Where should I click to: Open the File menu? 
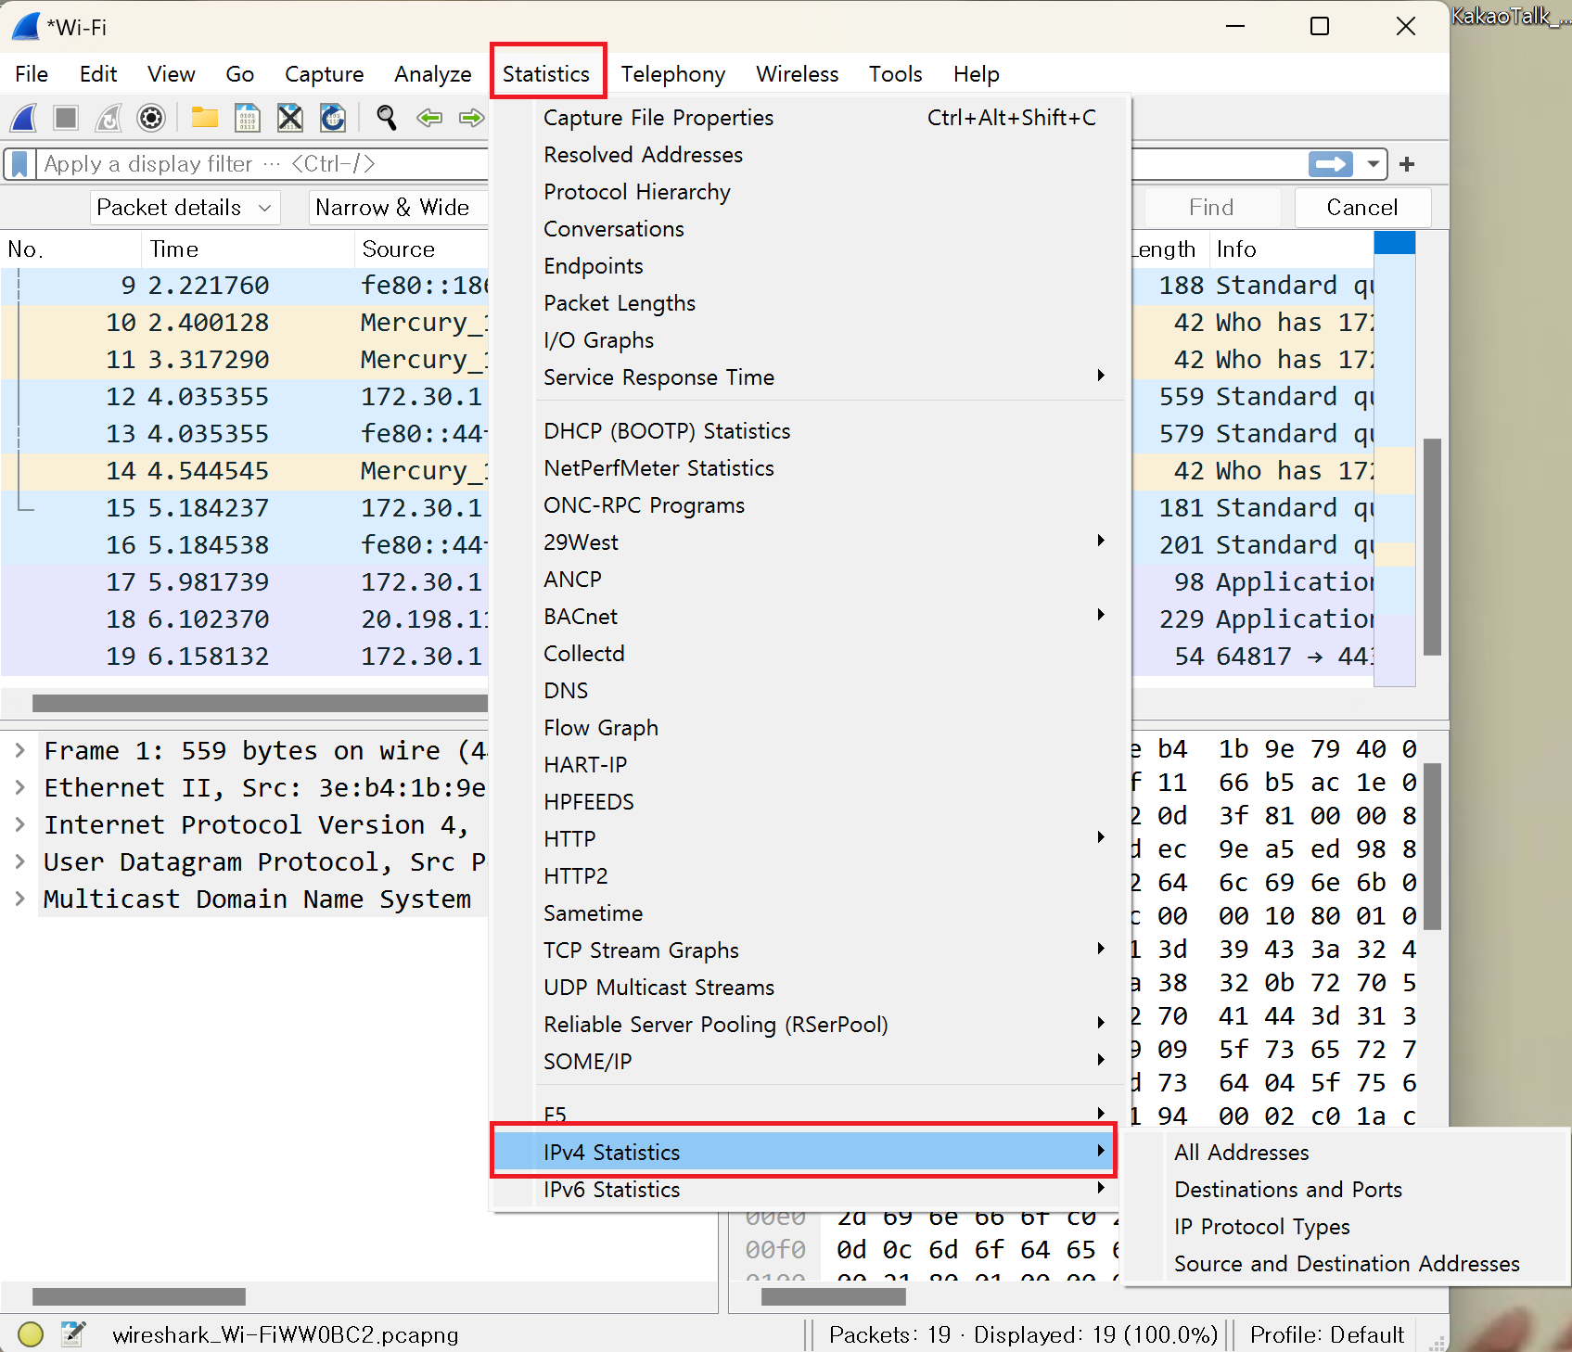32,74
